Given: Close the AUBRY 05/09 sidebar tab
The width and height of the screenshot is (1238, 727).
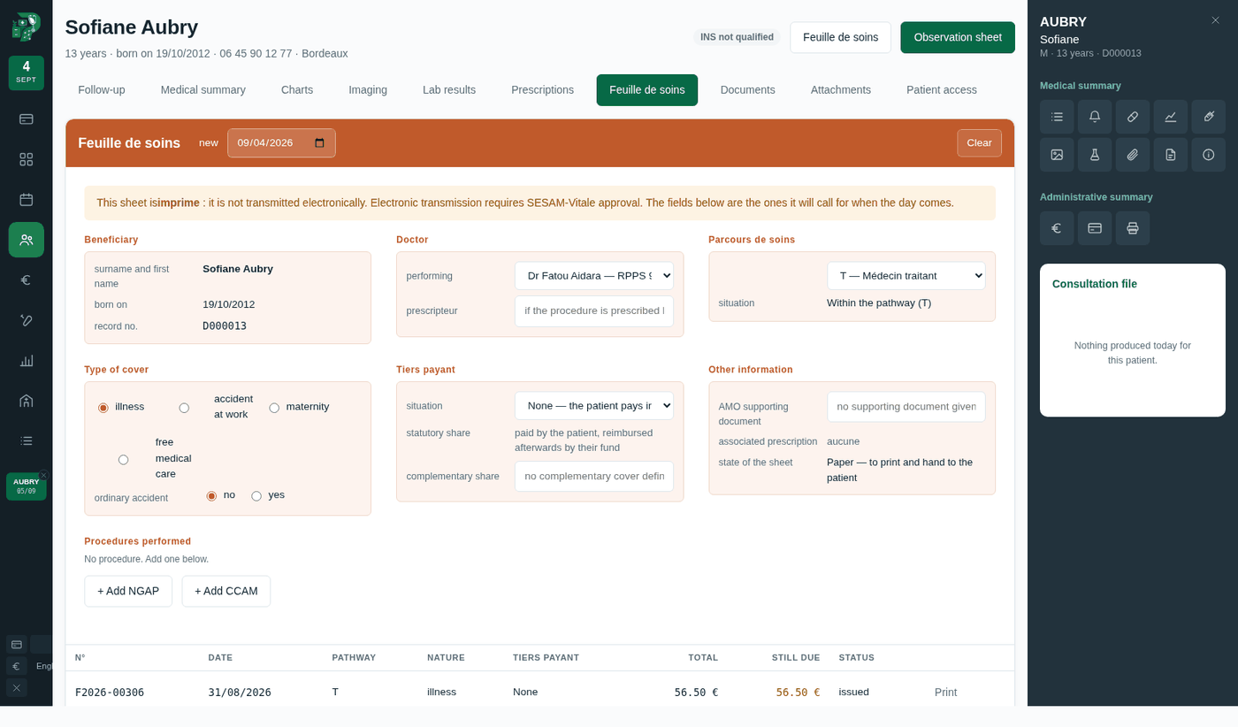Looking at the screenshot, I should click(43, 475).
